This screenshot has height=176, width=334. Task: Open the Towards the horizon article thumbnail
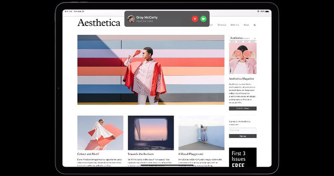(151, 133)
